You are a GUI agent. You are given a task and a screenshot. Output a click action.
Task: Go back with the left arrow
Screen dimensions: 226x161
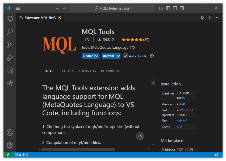pos(58,8)
